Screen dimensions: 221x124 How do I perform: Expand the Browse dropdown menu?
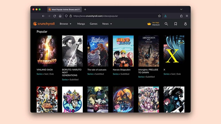point(65,24)
